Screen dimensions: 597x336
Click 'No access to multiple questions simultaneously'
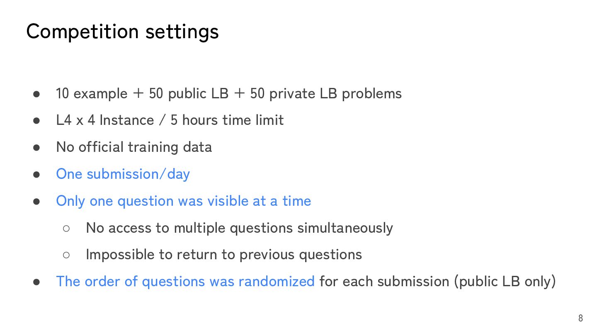pyautogui.click(x=239, y=228)
